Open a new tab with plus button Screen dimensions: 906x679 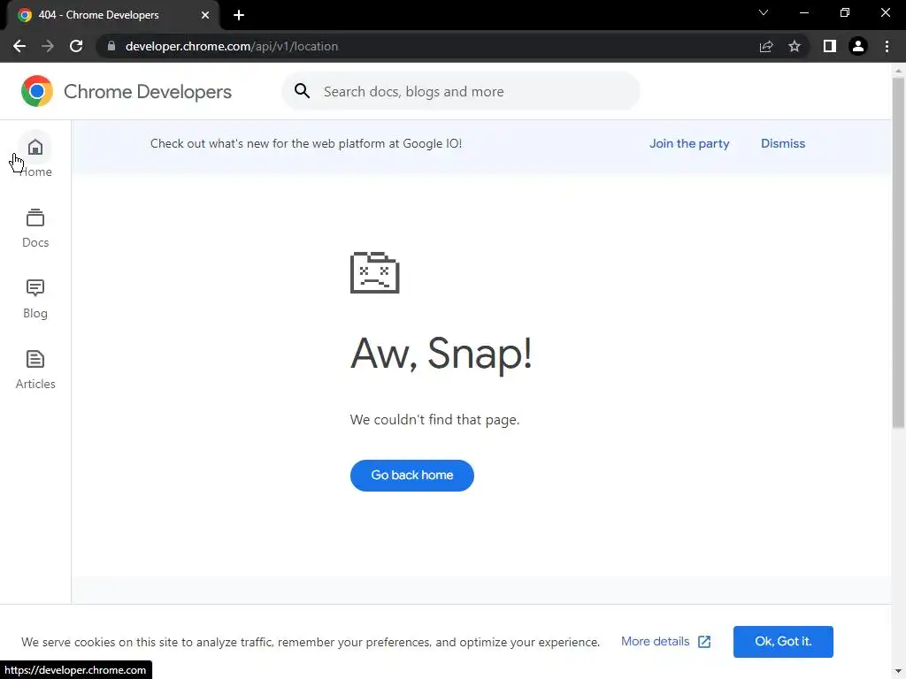[239, 15]
